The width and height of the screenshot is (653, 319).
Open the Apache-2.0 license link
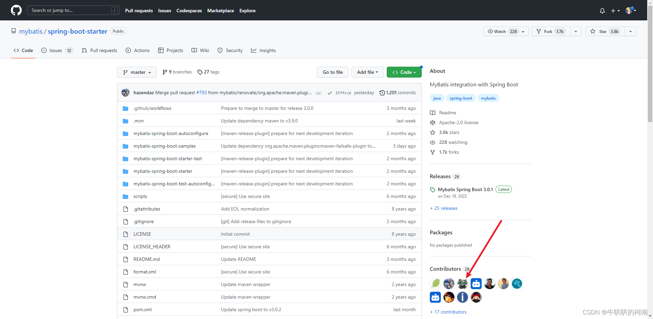pos(454,122)
